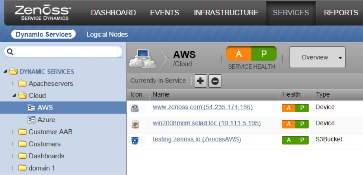Select the Azure service node icon
This screenshot has height=175, width=363.
click(32, 120)
